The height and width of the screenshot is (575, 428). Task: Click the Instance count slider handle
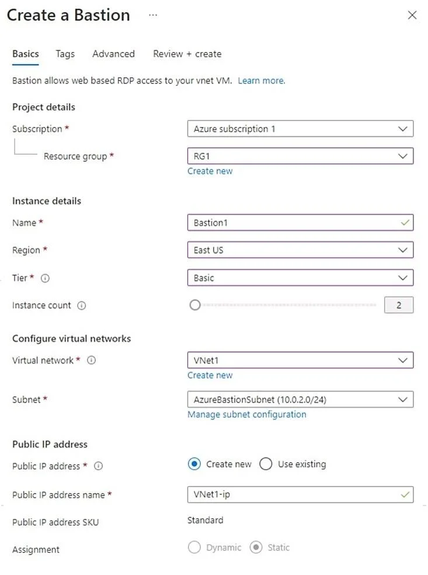pos(195,304)
